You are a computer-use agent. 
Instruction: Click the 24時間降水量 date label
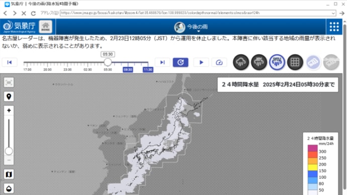tap(278, 84)
